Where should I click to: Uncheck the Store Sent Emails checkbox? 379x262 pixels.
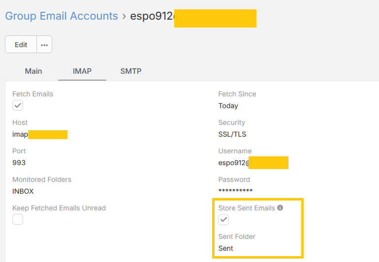[224, 219]
